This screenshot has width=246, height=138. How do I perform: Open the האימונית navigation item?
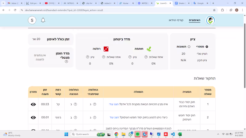(x=195, y=20)
